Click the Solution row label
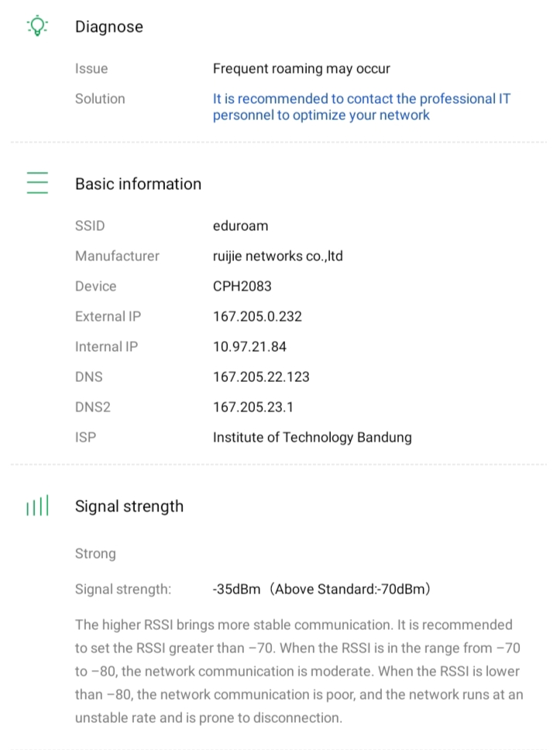 100,99
